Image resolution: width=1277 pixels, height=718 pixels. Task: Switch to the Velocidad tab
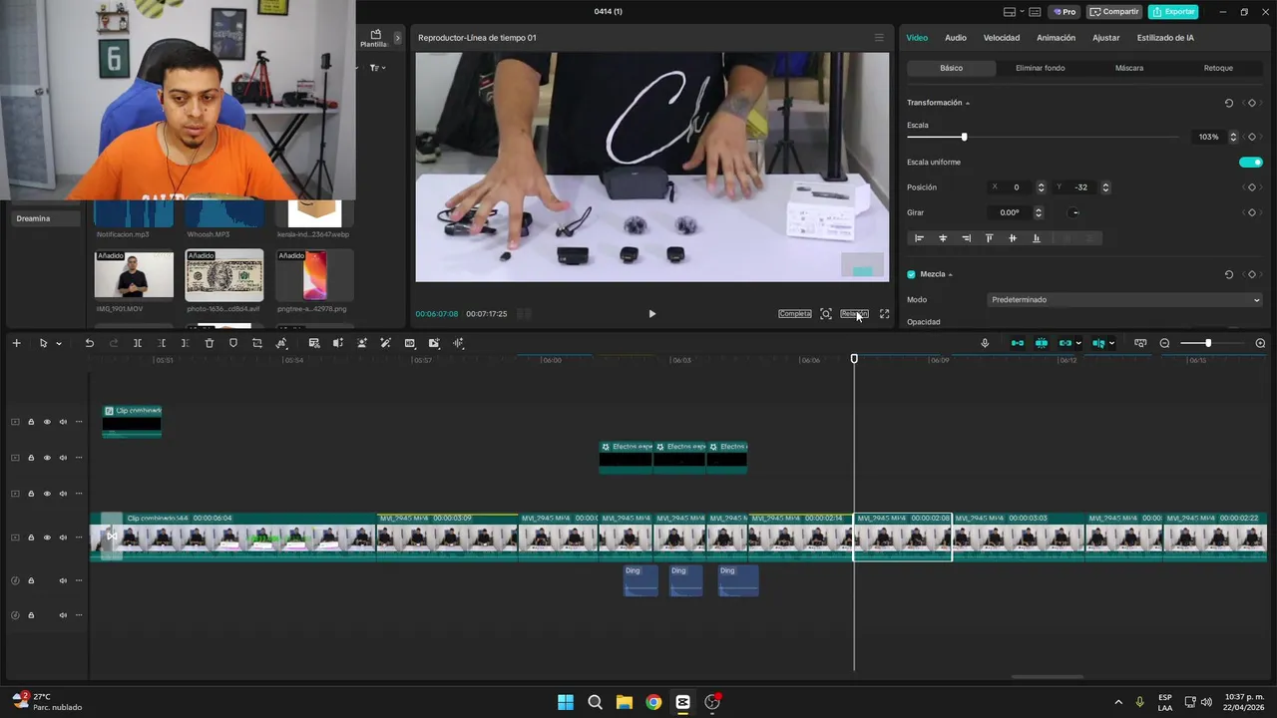coord(1002,38)
